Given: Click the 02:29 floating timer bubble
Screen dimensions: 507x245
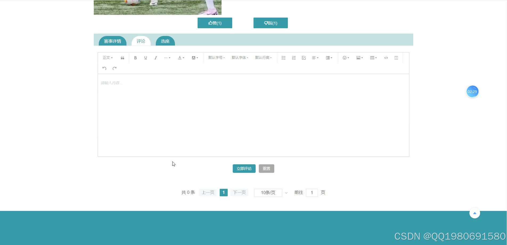Looking at the screenshot, I should coord(472,91).
